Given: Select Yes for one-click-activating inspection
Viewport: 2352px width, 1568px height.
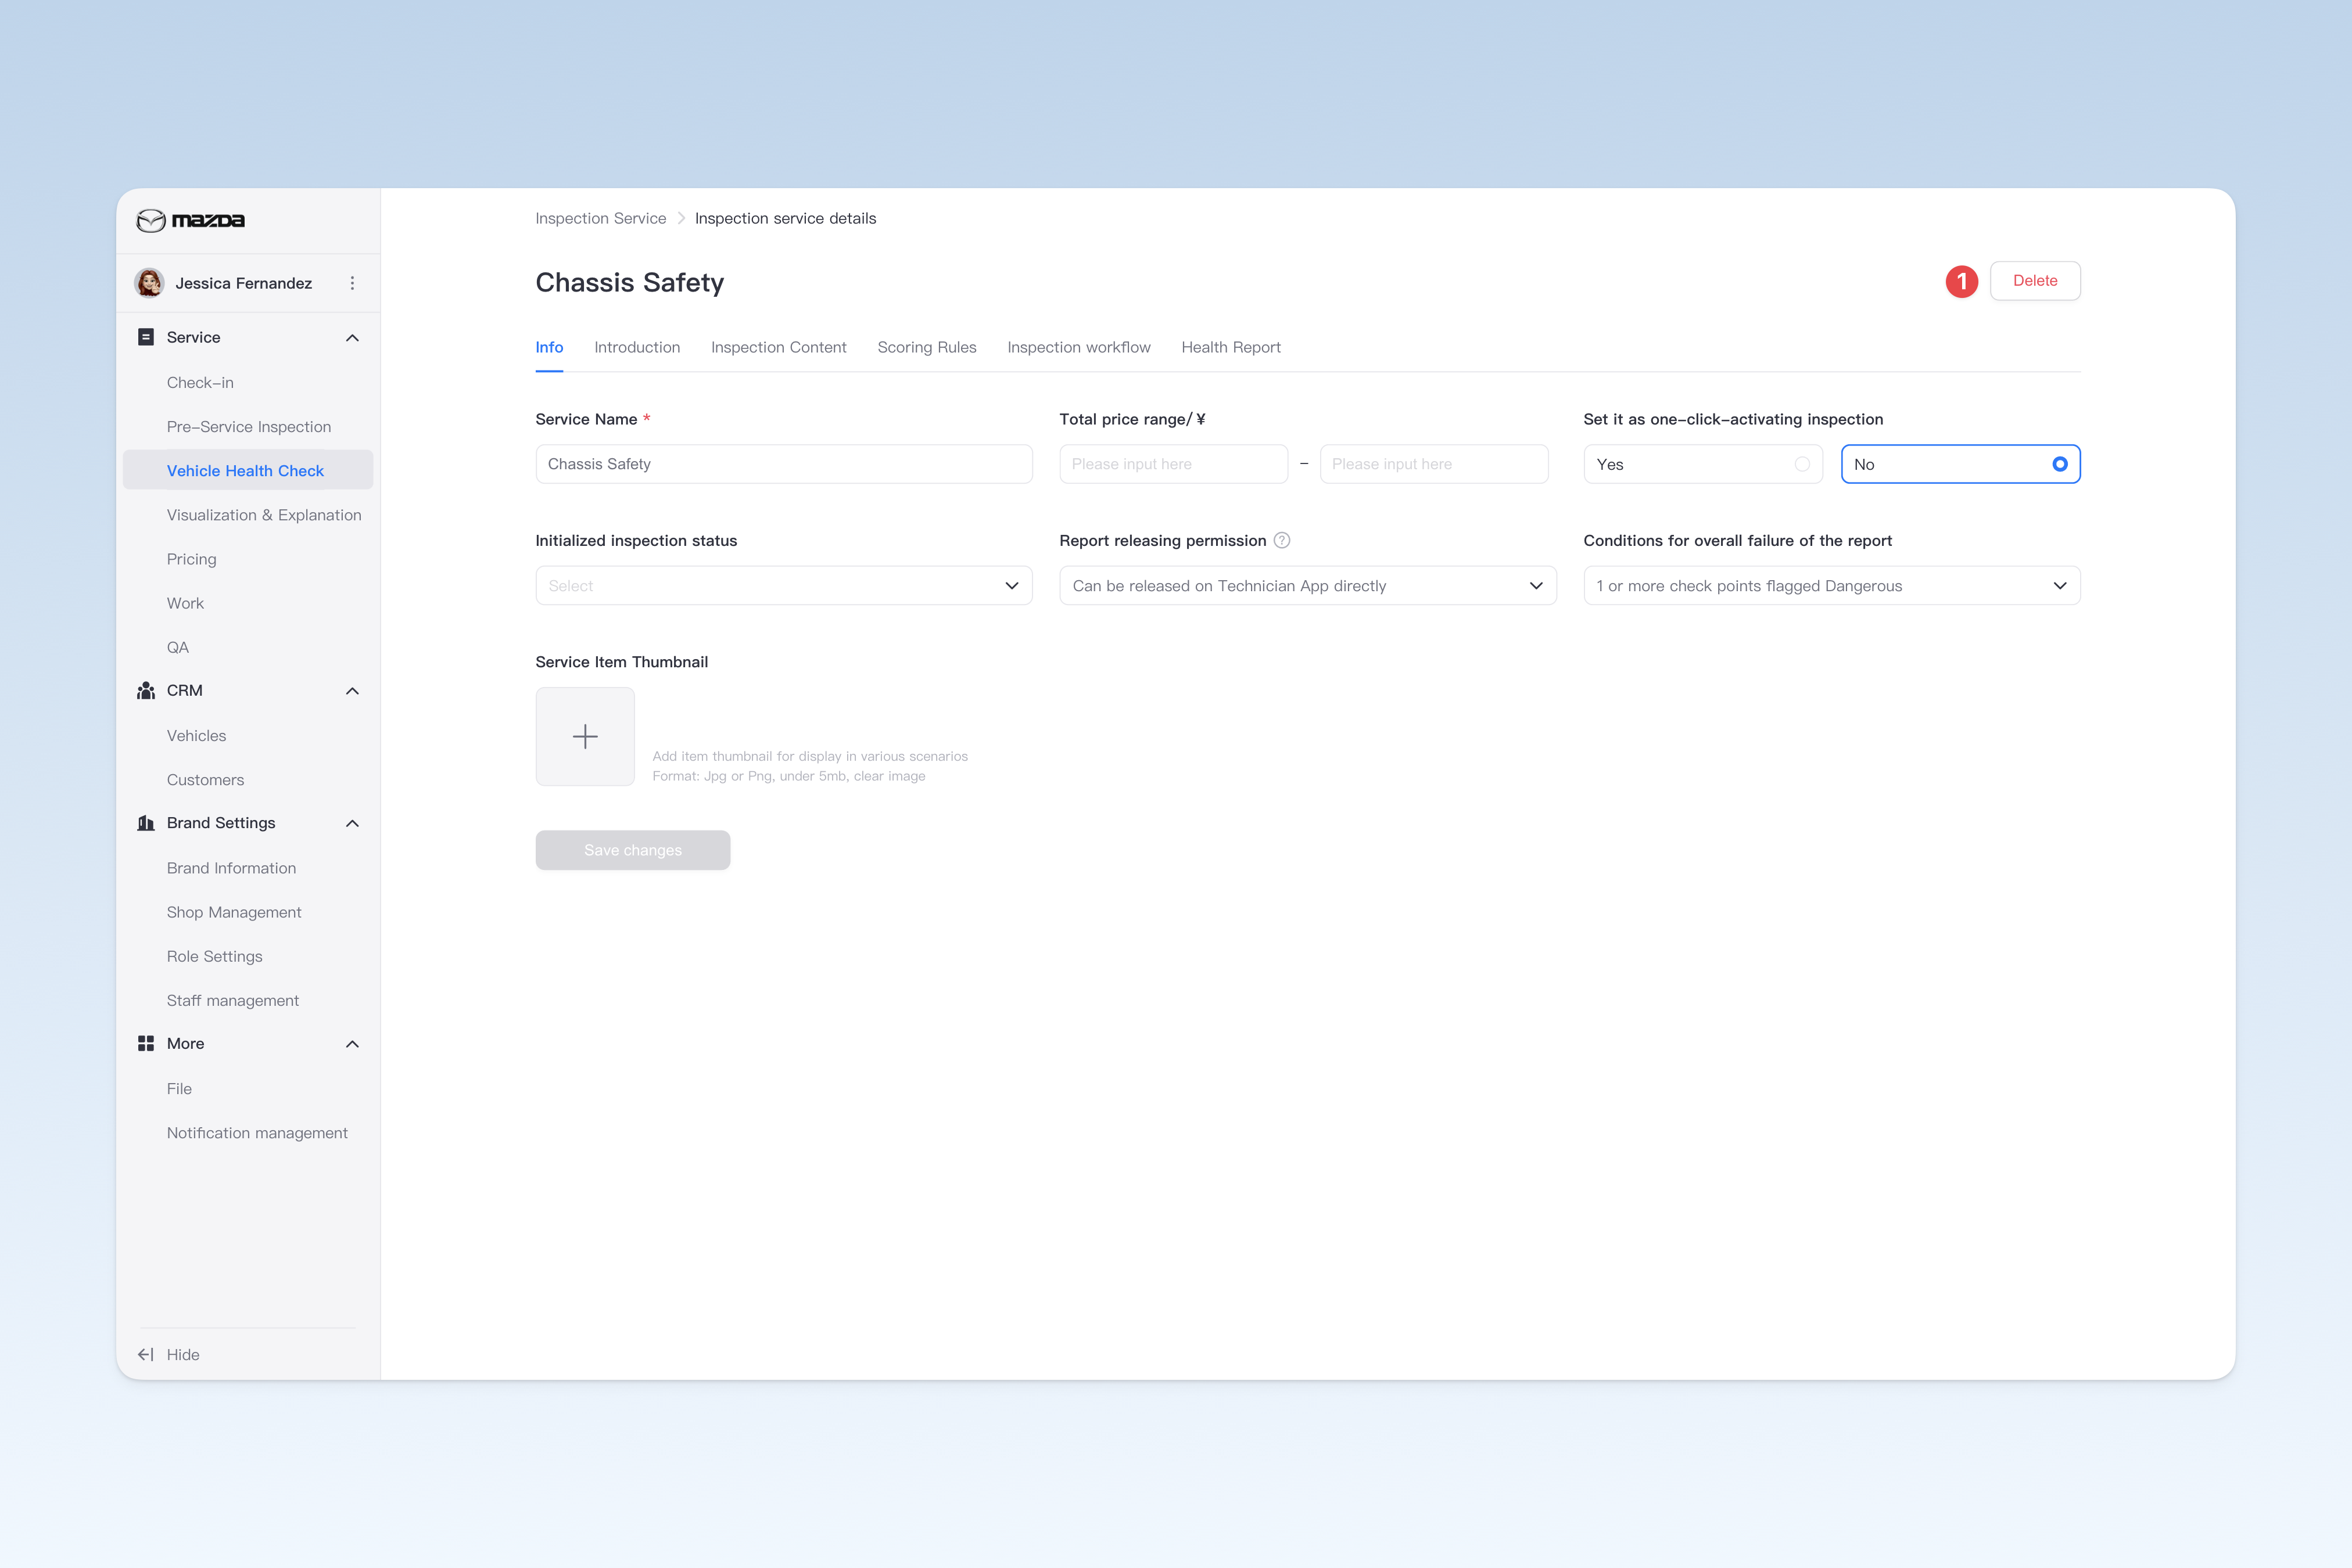Looking at the screenshot, I should (x=1703, y=464).
